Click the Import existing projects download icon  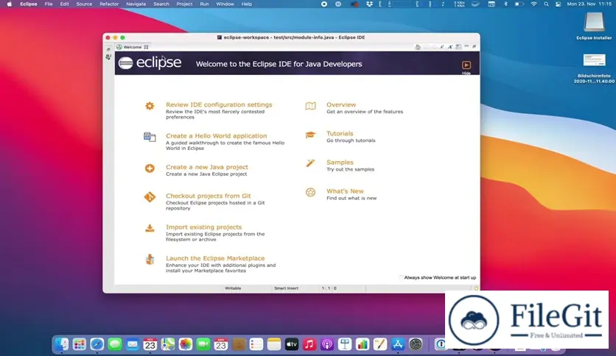(150, 228)
